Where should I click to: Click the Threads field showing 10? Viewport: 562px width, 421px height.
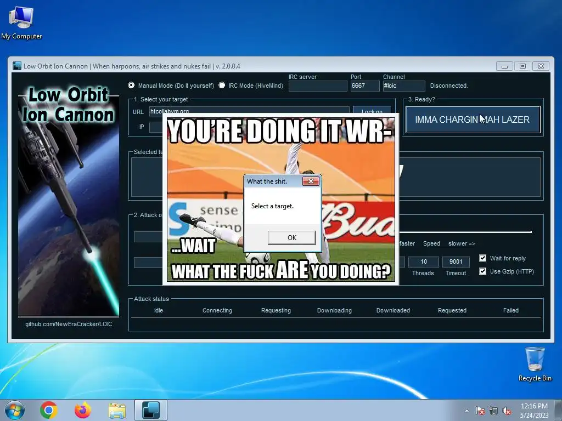pos(423,261)
